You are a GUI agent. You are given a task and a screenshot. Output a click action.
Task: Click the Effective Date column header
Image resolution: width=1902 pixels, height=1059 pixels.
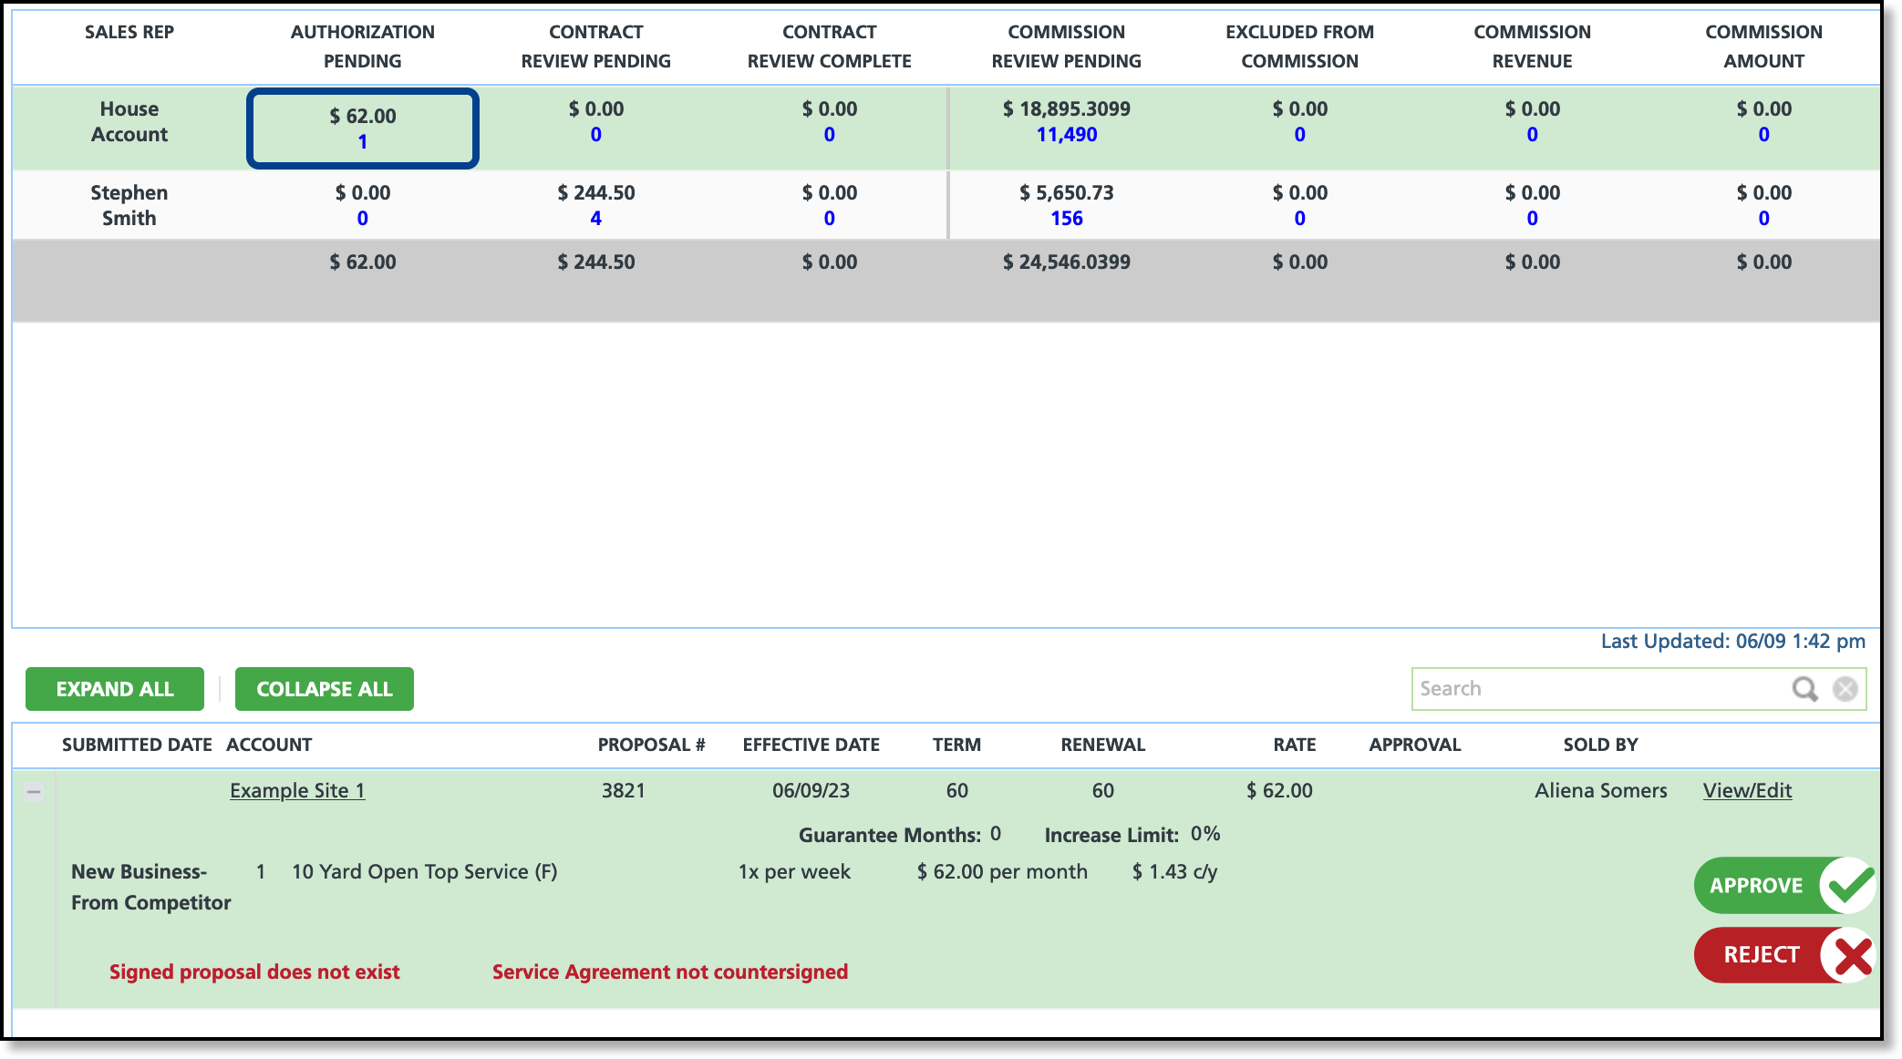click(x=811, y=745)
